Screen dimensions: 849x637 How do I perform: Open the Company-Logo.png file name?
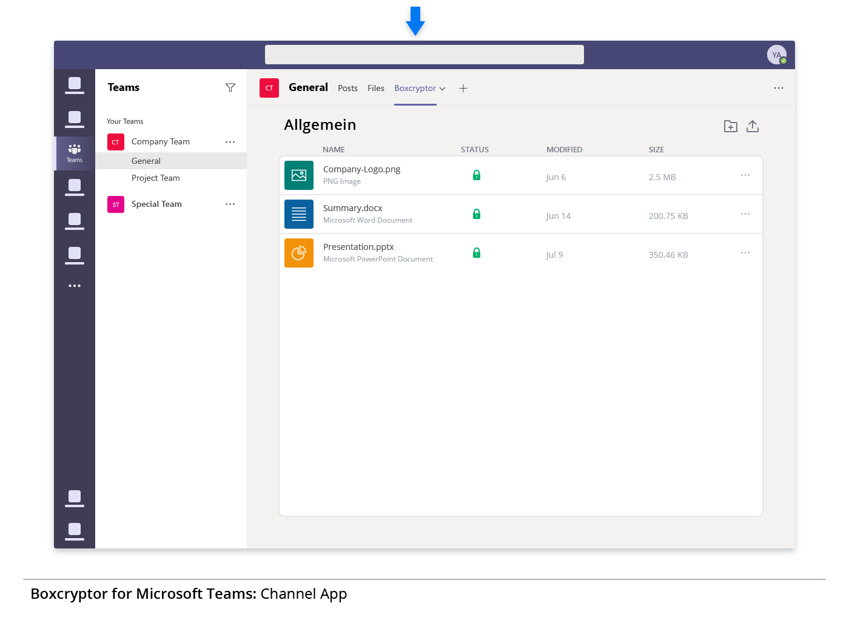tap(361, 169)
